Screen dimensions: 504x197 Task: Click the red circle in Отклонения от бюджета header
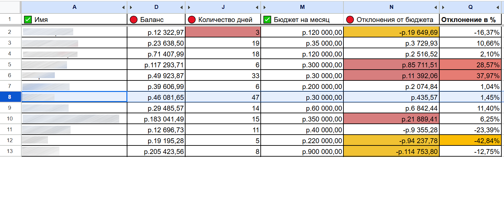350,20
